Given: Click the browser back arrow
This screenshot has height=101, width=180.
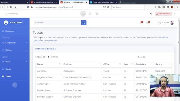Looking at the screenshot, I should coord(3,7).
